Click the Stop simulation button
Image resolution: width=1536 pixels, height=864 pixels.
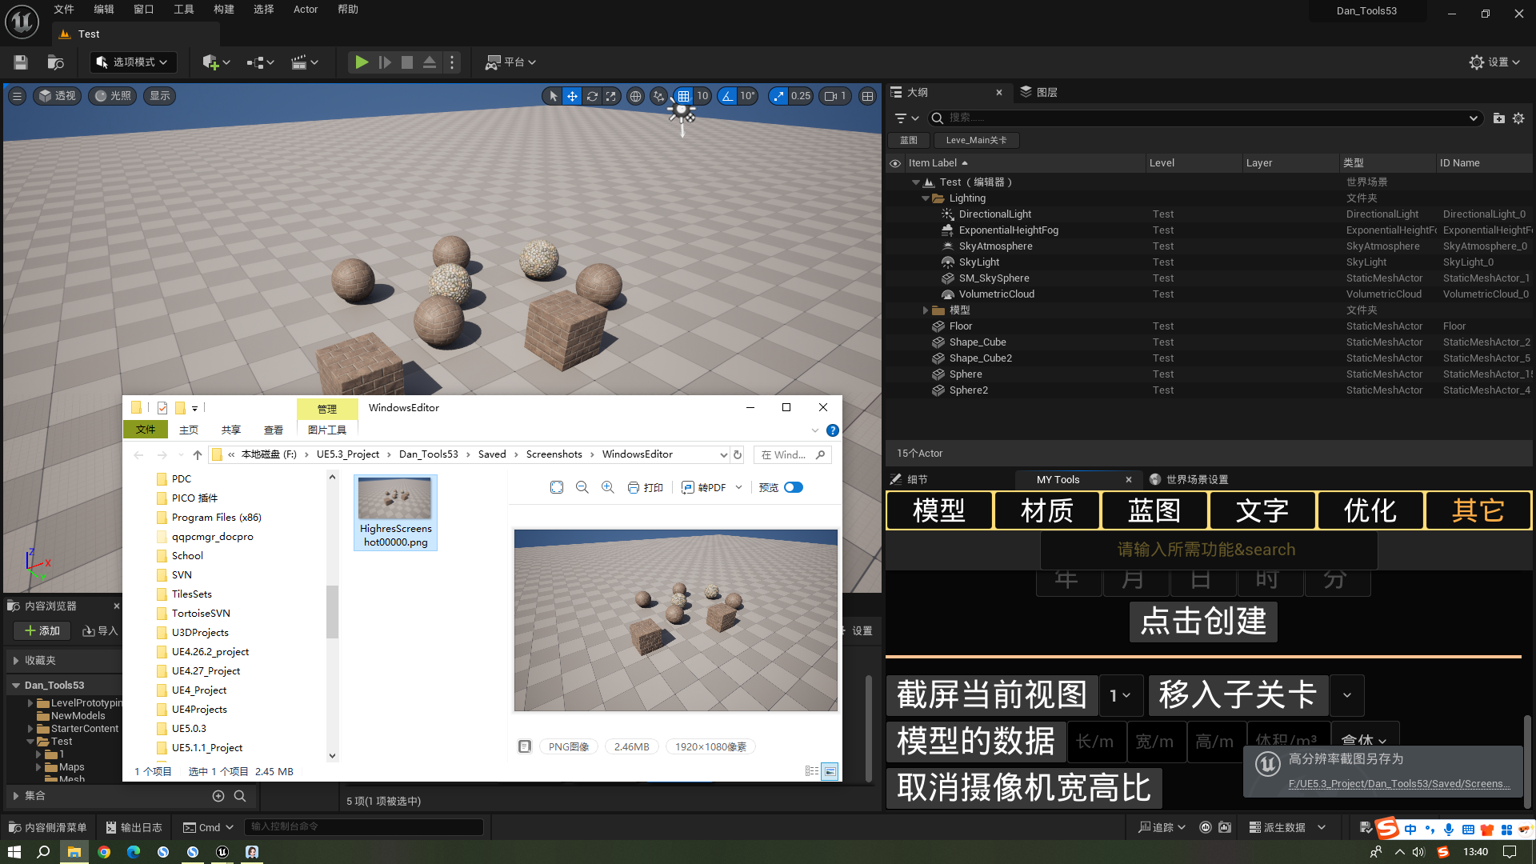[x=407, y=62]
